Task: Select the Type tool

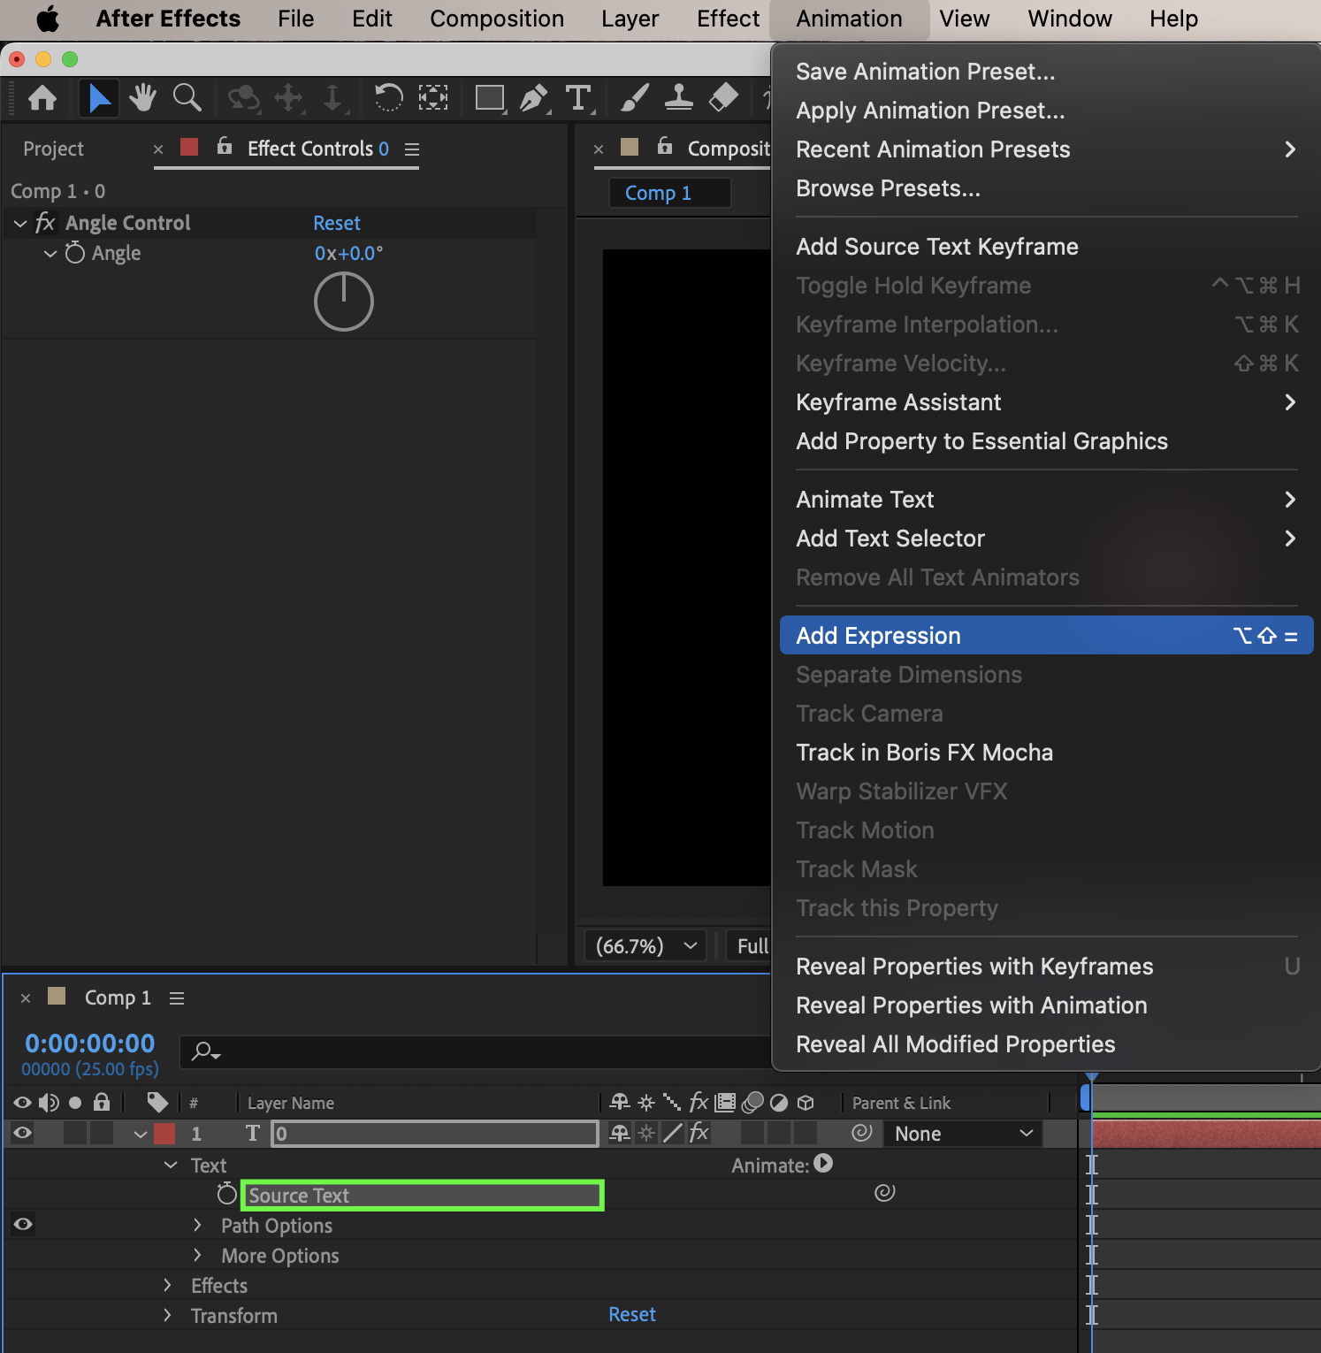Action: pos(579,97)
